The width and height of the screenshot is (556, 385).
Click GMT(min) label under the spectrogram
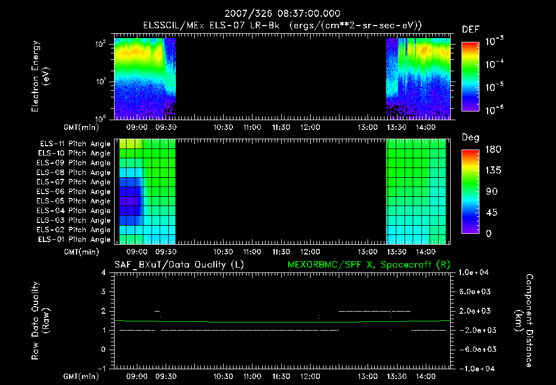coord(81,127)
